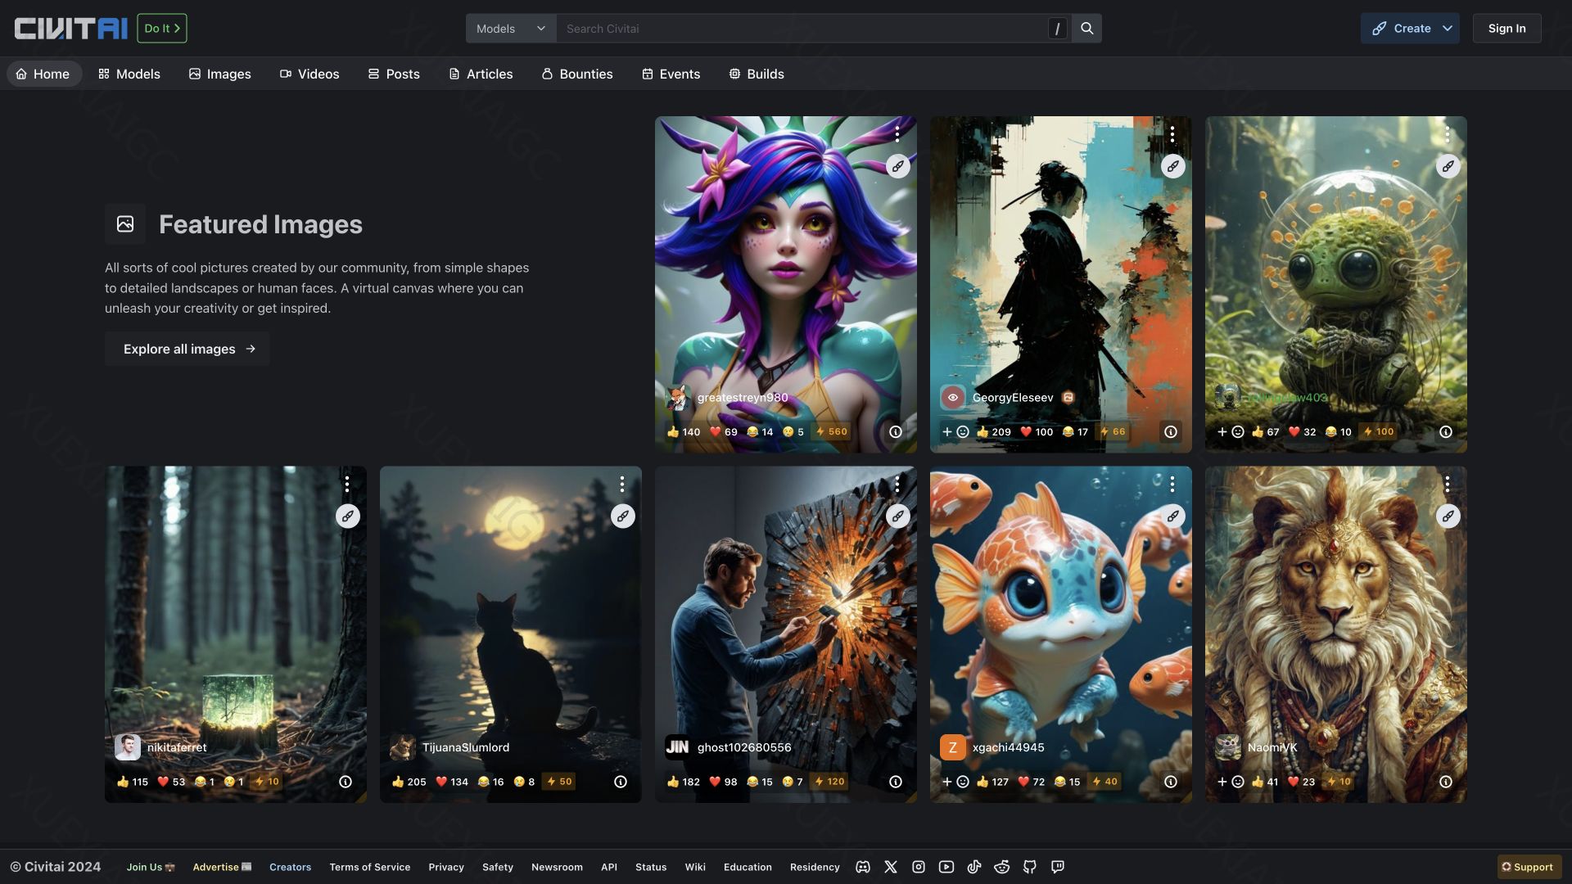Click remix icon on lion image
1572x884 pixels.
(1448, 516)
